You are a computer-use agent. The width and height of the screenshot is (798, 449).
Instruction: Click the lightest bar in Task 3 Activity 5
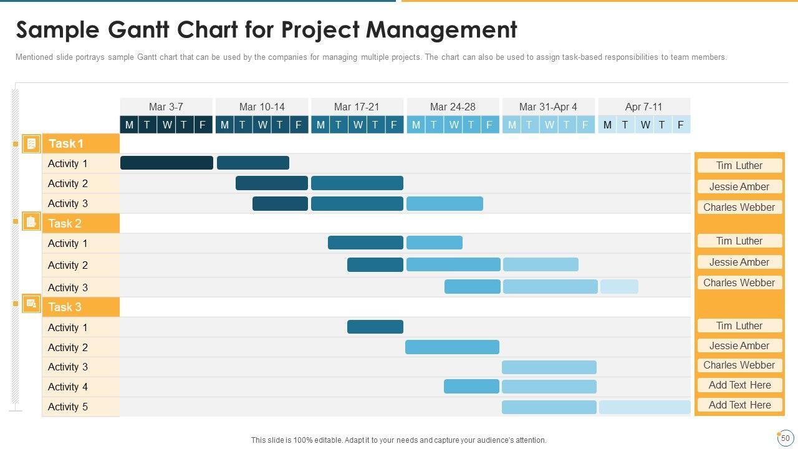645,407
